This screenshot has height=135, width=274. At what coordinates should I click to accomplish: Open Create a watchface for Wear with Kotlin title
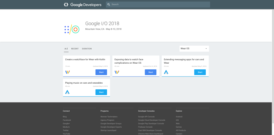85,59
